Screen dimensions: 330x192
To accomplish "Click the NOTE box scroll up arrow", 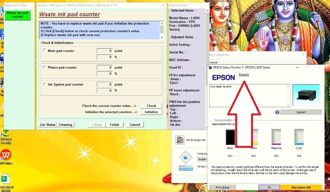I will tap(162, 23).
